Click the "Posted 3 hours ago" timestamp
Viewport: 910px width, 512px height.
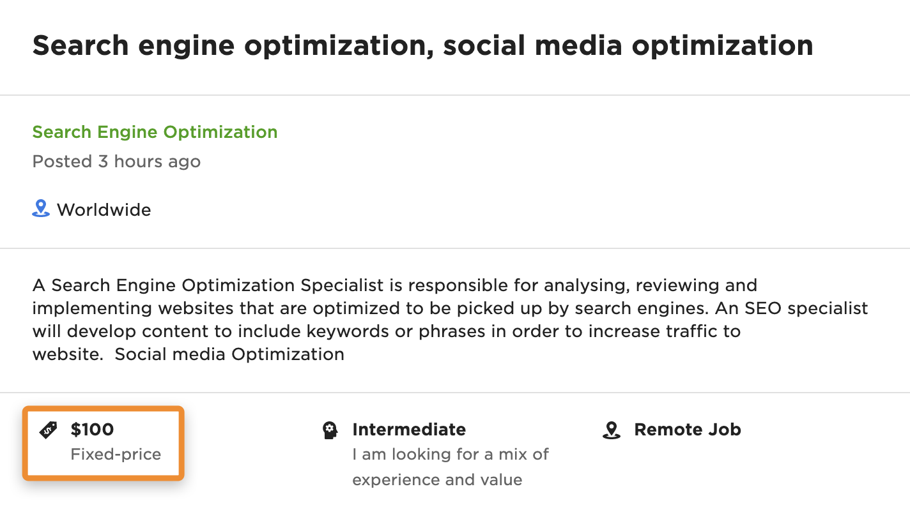coord(116,162)
